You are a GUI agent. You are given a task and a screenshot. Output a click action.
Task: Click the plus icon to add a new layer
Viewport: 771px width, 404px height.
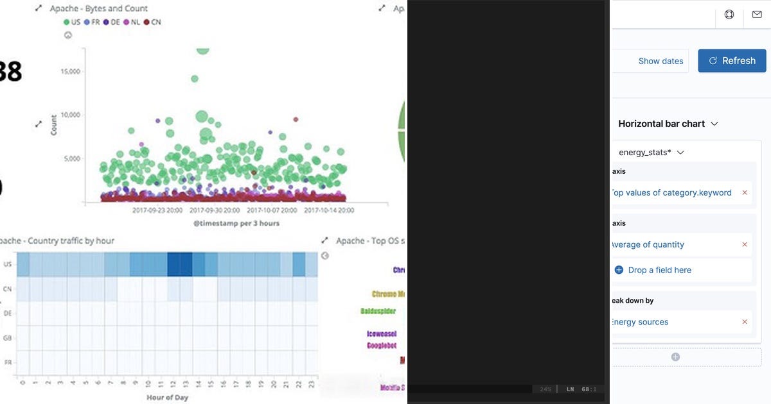point(675,357)
